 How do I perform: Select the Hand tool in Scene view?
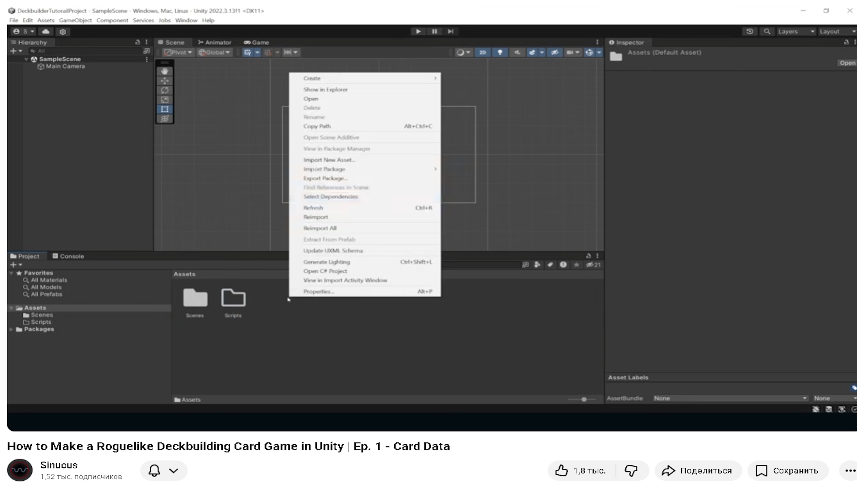point(165,71)
